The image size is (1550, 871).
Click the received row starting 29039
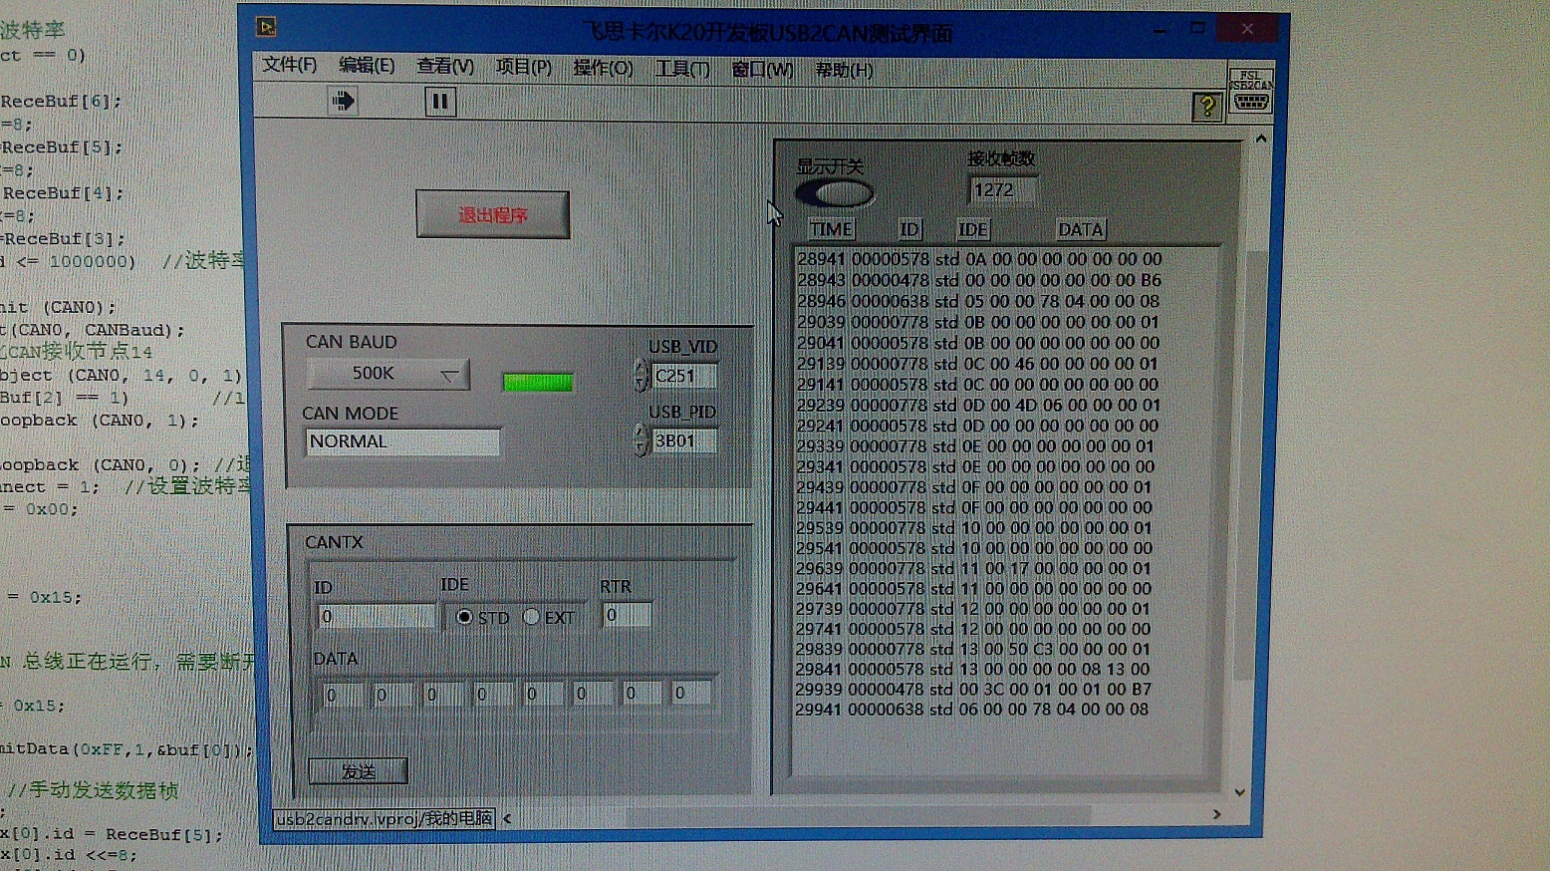click(978, 322)
